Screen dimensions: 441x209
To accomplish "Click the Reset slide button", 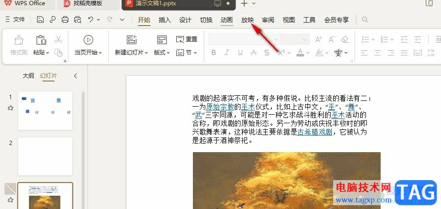I will pyautogui.click(x=187, y=39).
